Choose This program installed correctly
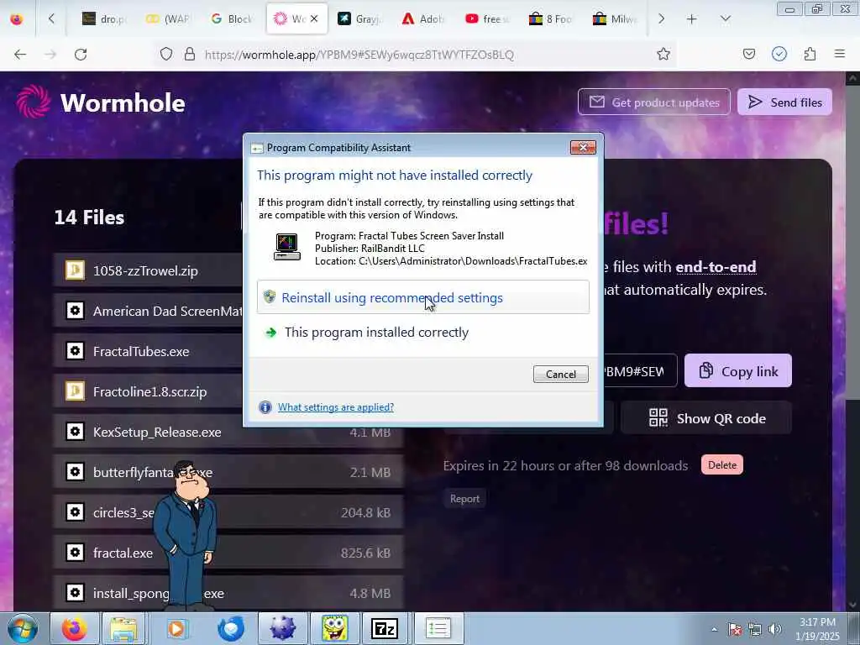The width and height of the screenshot is (860, 645). (x=423, y=333)
